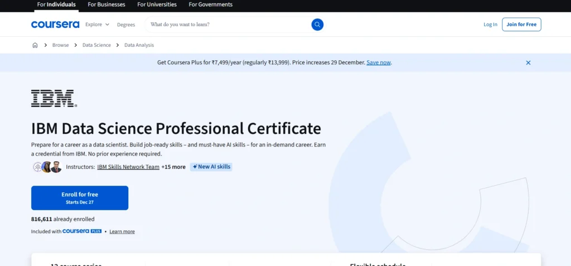This screenshot has height=266, width=571.
Task: Click the instructor avatar thumbnails
Action: [47, 167]
